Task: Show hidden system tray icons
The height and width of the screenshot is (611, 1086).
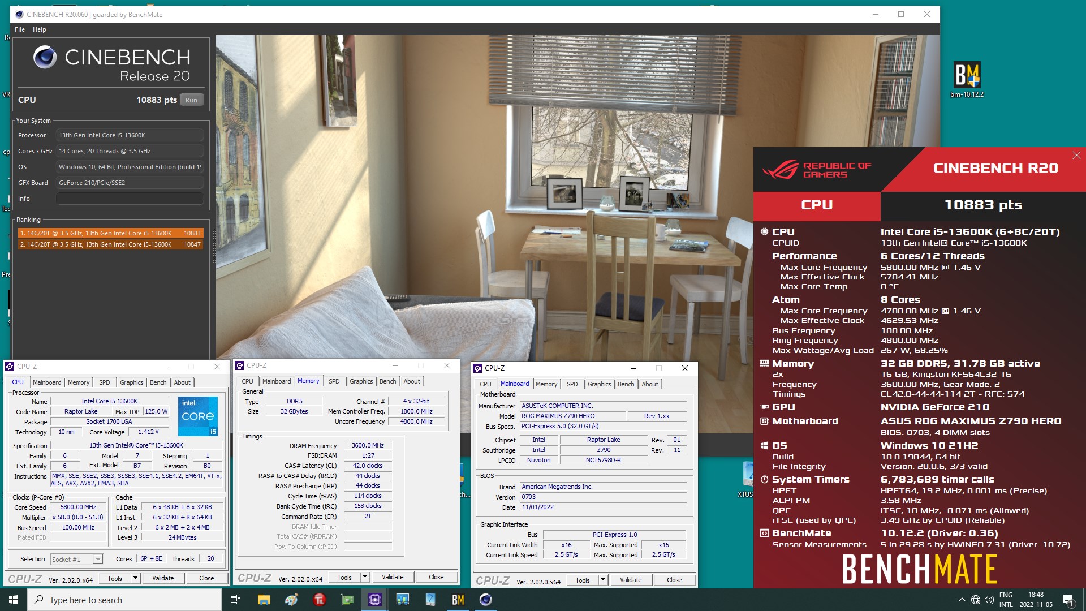Action: click(962, 600)
